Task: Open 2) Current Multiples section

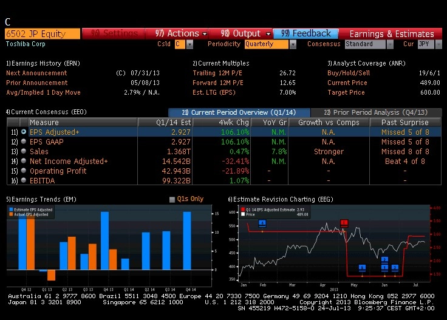Action: pyautogui.click(x=221, y=63)
